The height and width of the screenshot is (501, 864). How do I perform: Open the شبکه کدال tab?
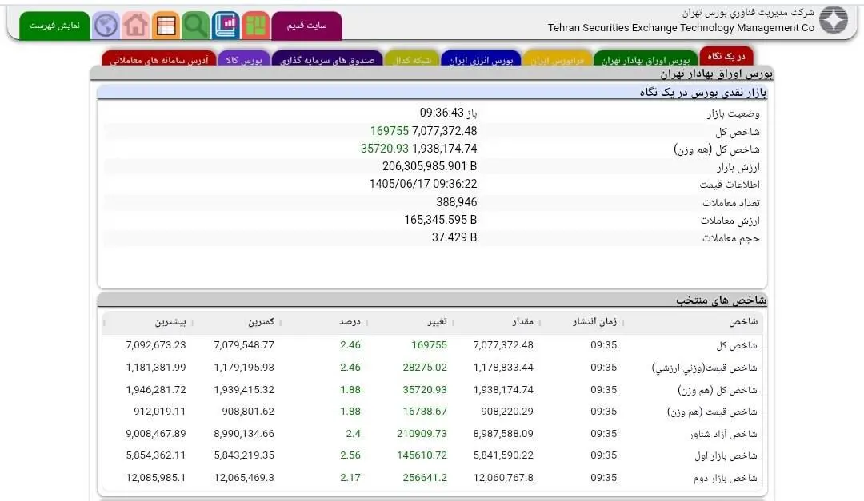(412, 59)
